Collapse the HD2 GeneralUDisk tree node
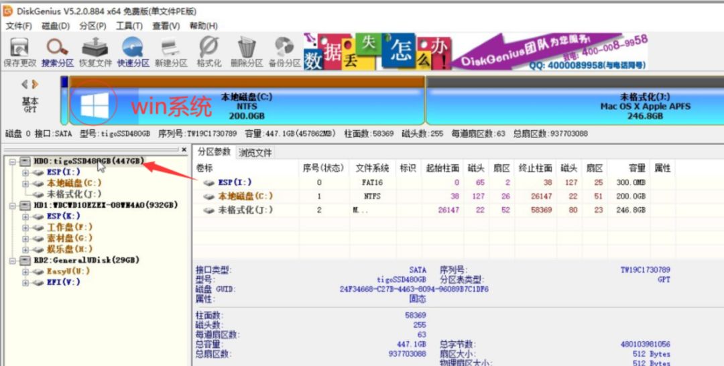Viewport: 724px width, 366px height. 13,261
